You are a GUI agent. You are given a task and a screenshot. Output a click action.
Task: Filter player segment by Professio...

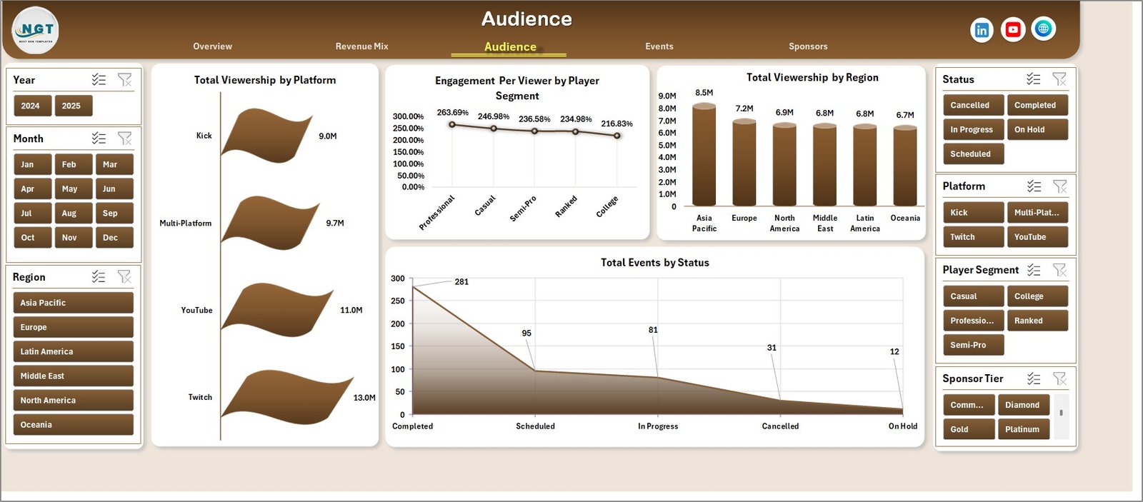point(973,320)
